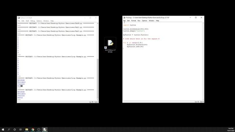Open the round clock-like taskbar app
The image size is (235, 132).
(x=39, y=129)
